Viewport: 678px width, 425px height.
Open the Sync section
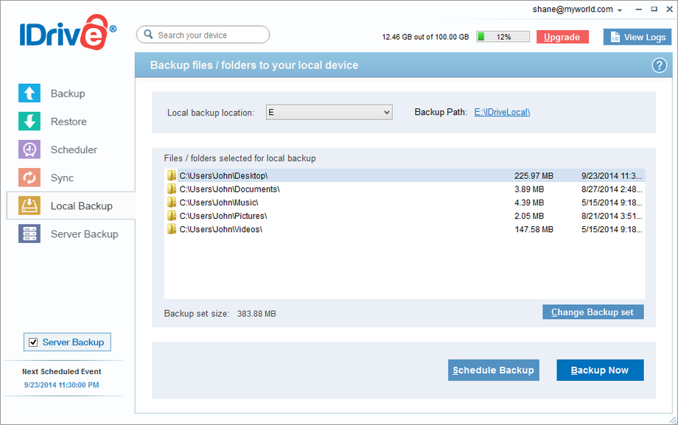[62, 178]
